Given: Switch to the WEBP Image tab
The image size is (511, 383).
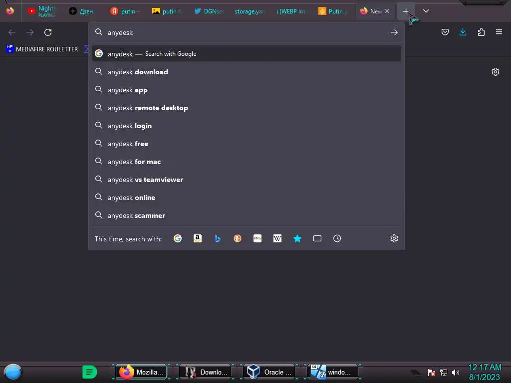Looking at the screenshot, I should 291,11.
